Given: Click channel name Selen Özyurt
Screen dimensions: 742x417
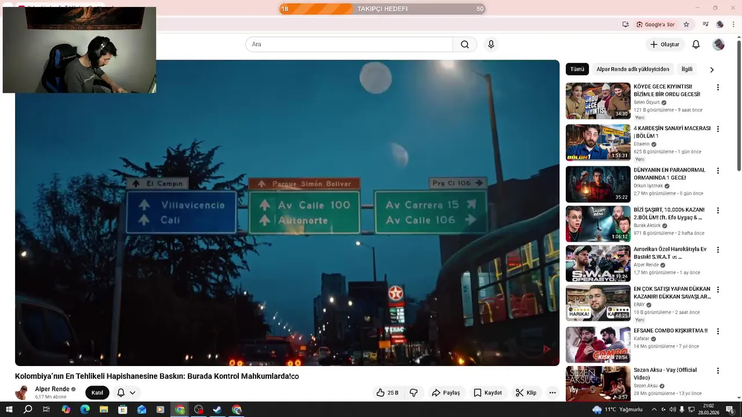Looking at the screenshot, I should 646,103.
